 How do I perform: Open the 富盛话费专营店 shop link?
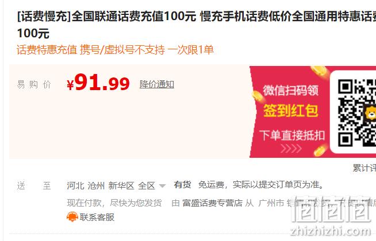(213, 203)
